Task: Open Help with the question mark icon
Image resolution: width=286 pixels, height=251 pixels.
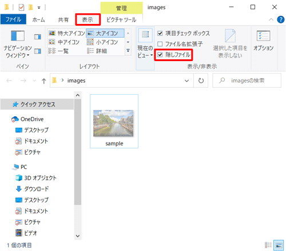Action: pos(281,19)
